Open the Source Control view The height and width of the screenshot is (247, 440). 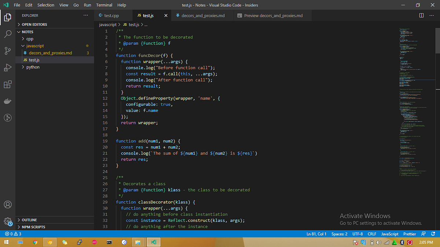pos(8,51)
